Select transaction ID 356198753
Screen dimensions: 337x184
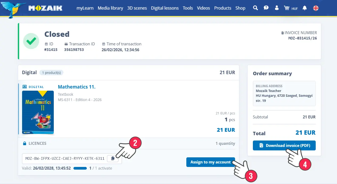click(74, 50)
